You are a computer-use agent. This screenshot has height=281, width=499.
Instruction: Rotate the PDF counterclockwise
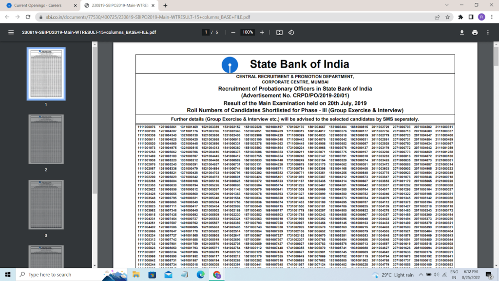[x=291, y=32]
